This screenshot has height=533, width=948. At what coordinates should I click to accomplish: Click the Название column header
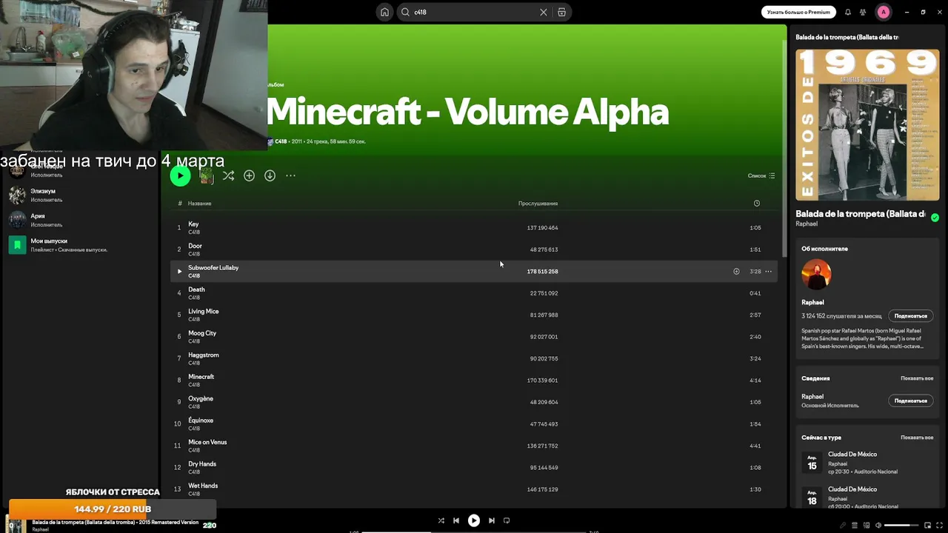(199, 203)
